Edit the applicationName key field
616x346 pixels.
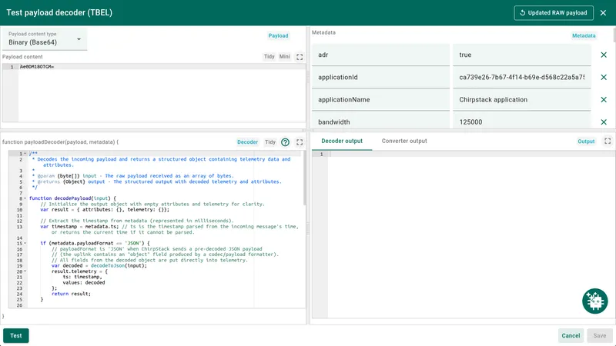pyautogui.click(x=380, y=100)
